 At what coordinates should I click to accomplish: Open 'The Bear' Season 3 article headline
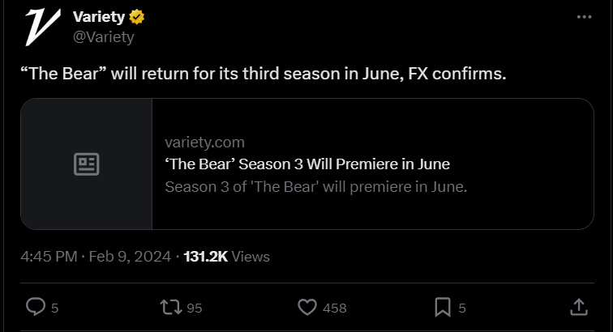306,164
